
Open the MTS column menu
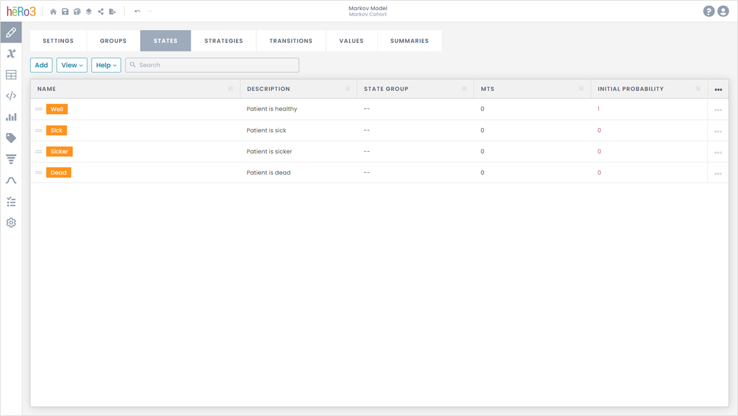coord(581,89)
